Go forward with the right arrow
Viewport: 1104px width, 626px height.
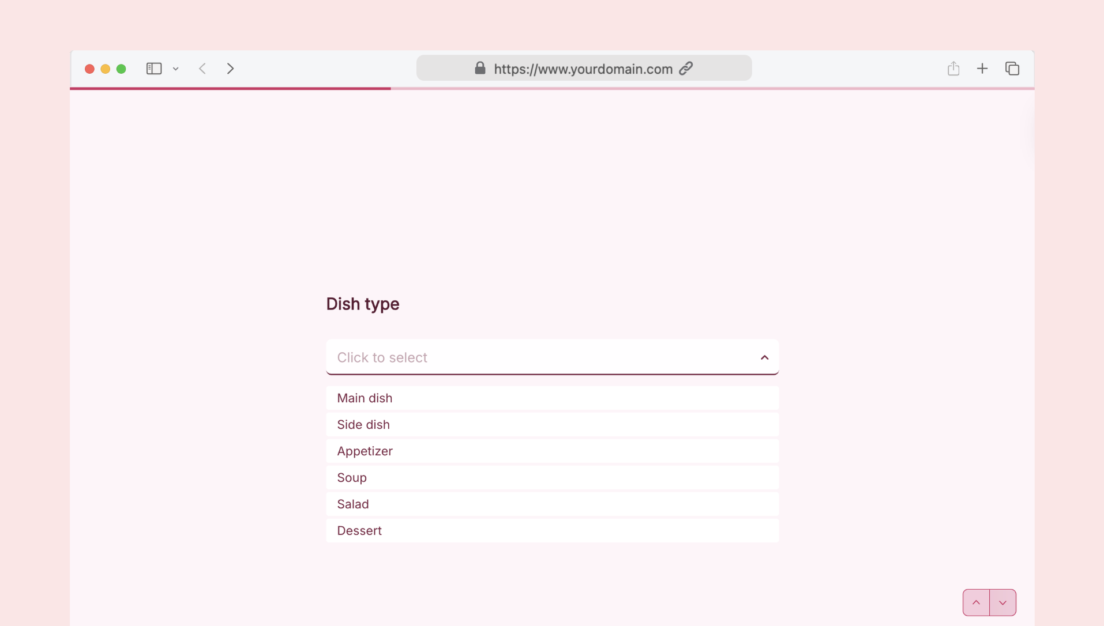230,69
